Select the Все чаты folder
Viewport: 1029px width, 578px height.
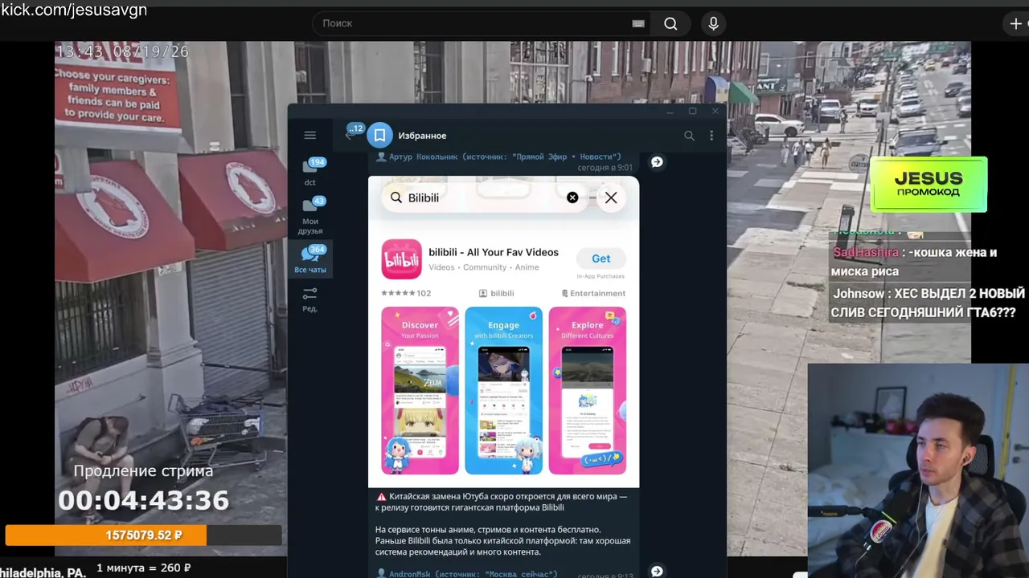pos(310,259)
